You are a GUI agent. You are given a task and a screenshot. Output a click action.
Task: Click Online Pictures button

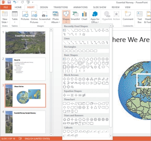coord(34,17)
